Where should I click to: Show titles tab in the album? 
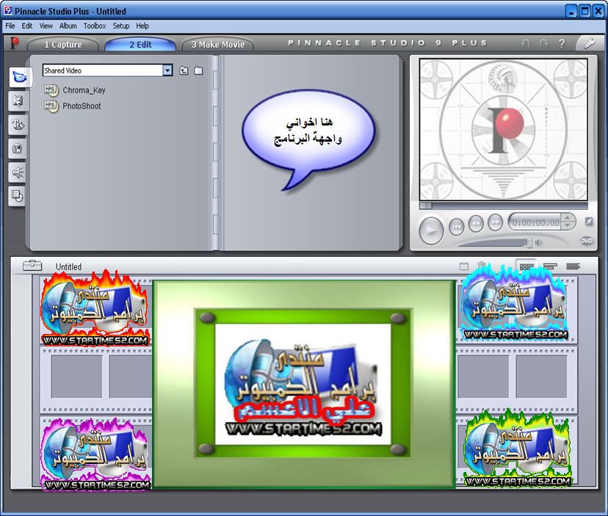(x=18, y=125)
